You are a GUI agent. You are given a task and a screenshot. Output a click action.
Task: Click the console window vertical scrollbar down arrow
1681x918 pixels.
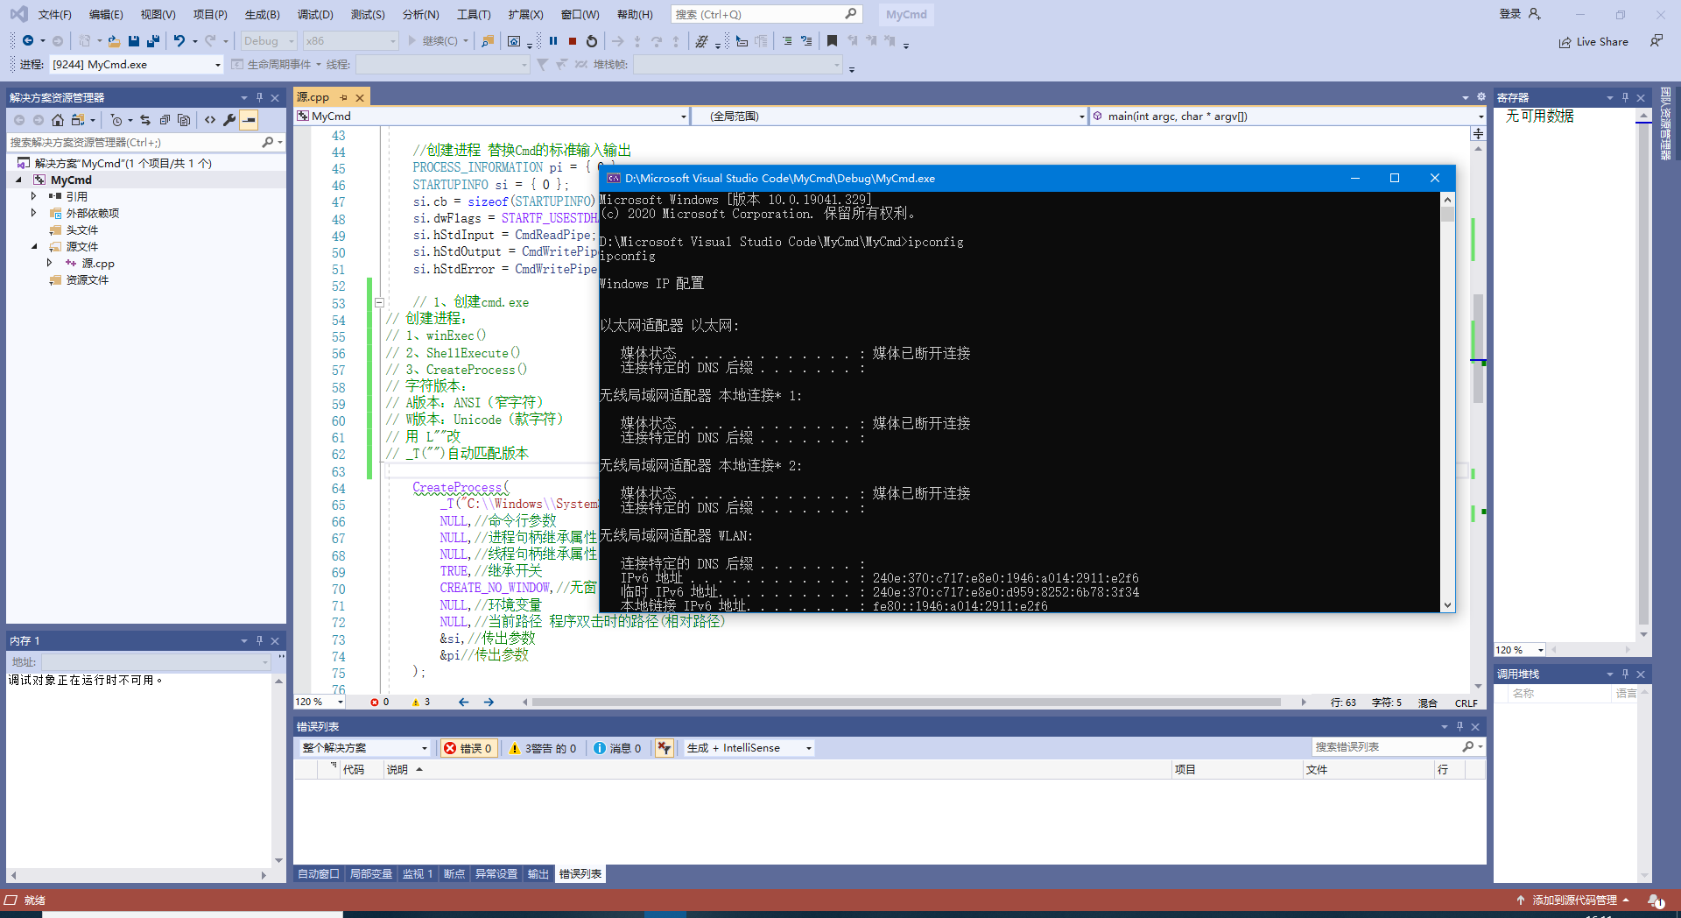point(1447,605)
